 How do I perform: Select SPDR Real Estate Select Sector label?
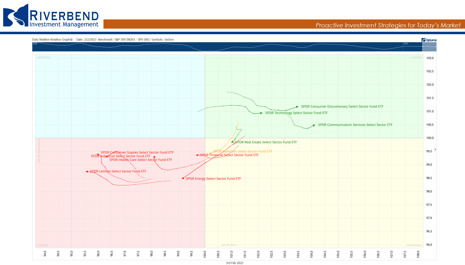(x=266, y=142)
